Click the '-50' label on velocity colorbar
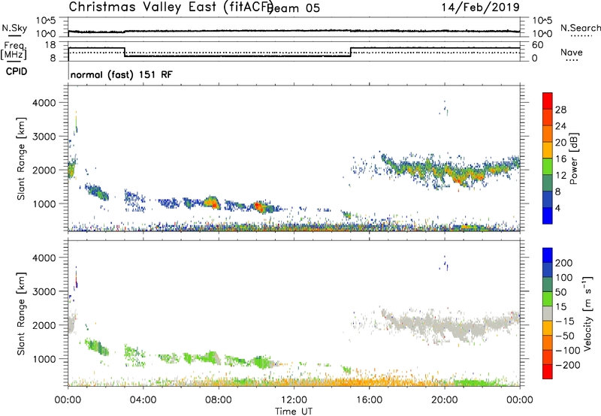The height and width of the screenshot is (416, 601). coord(565,336)
